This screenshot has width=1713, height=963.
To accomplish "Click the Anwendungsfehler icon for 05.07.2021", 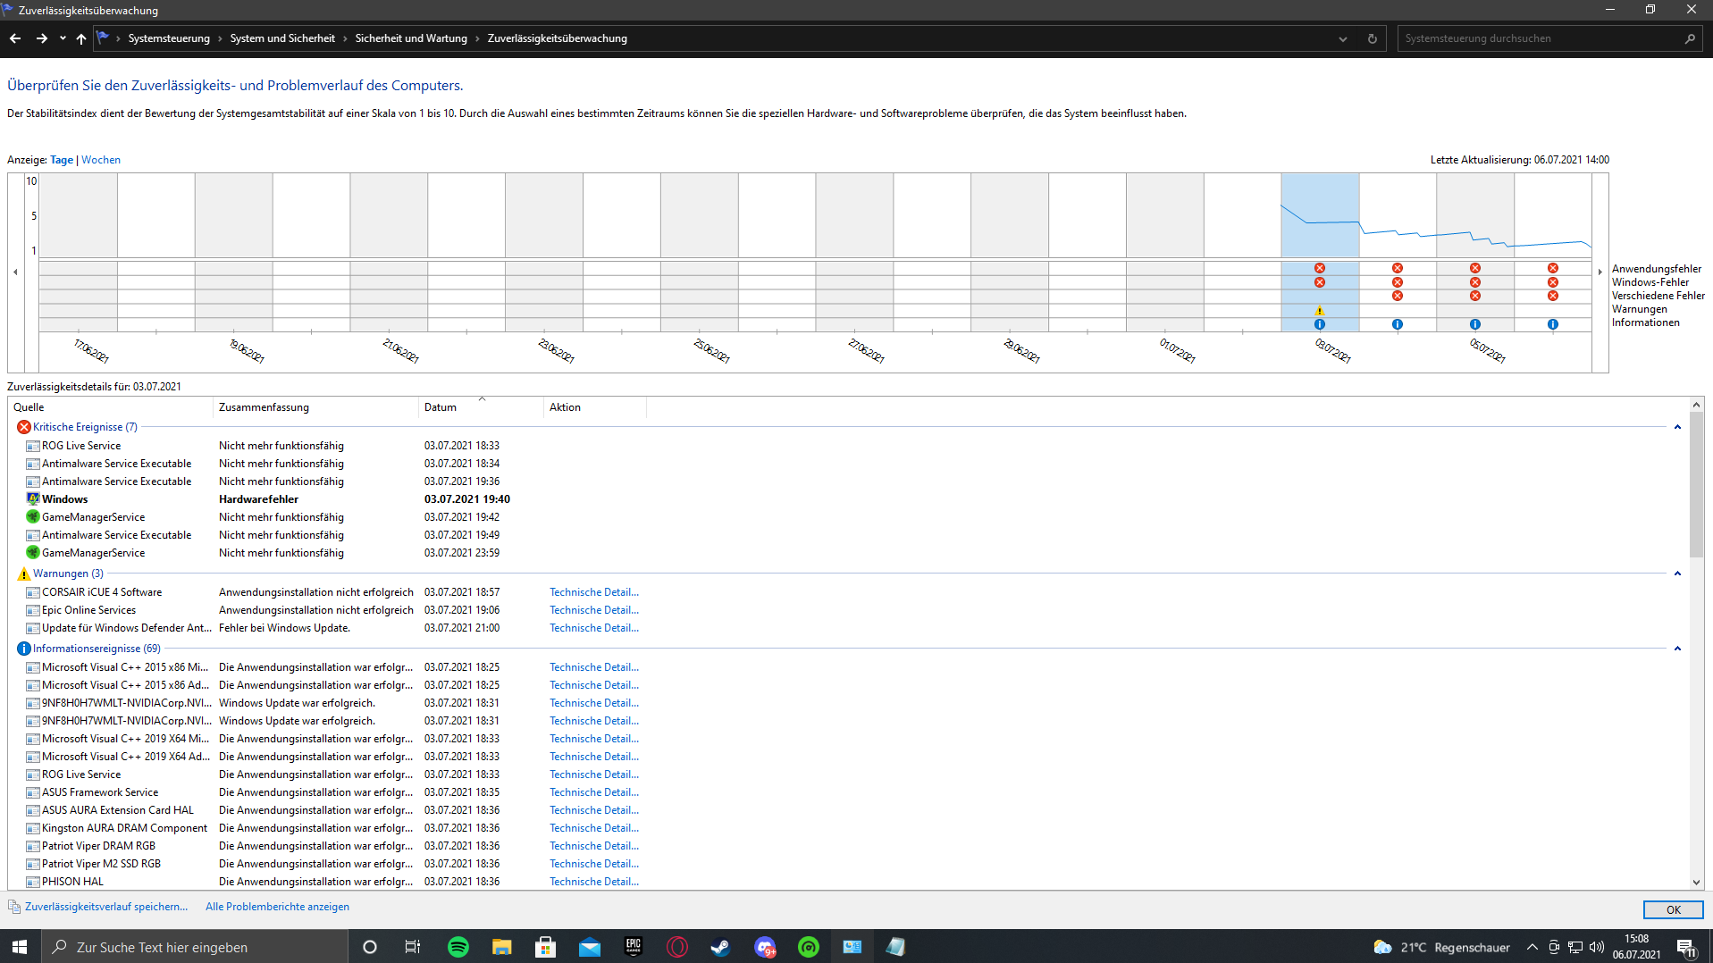I will point(1475,268).
